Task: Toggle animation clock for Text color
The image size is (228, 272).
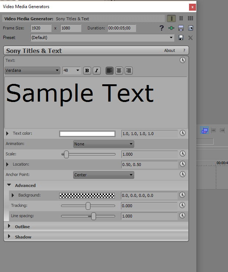Action: pos(182,133)
